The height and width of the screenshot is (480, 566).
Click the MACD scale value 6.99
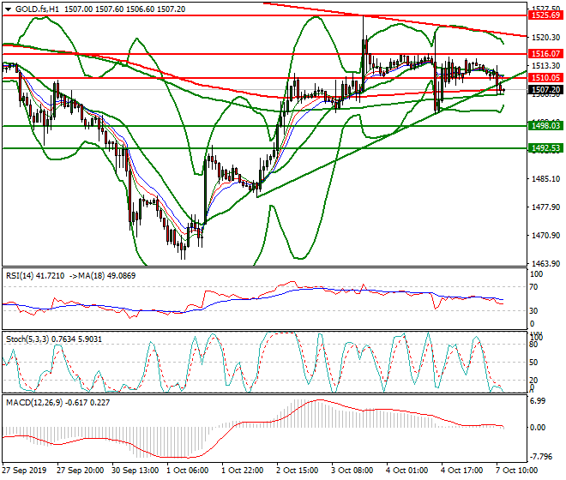538,401
